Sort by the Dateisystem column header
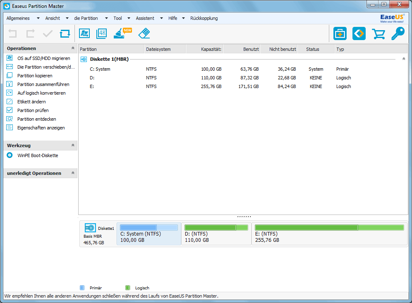 coord(165,49)
